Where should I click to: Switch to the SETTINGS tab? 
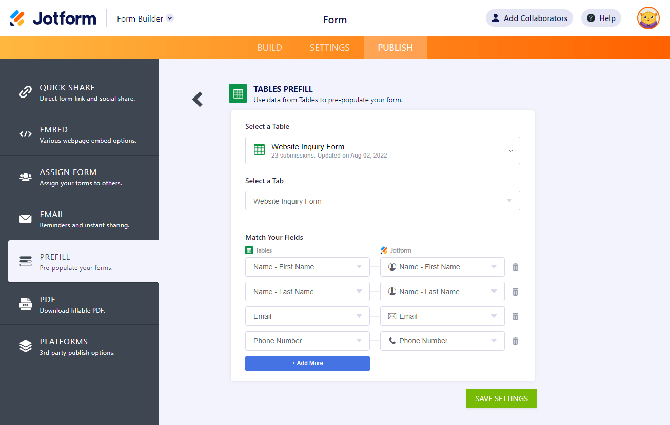[330, 47]
